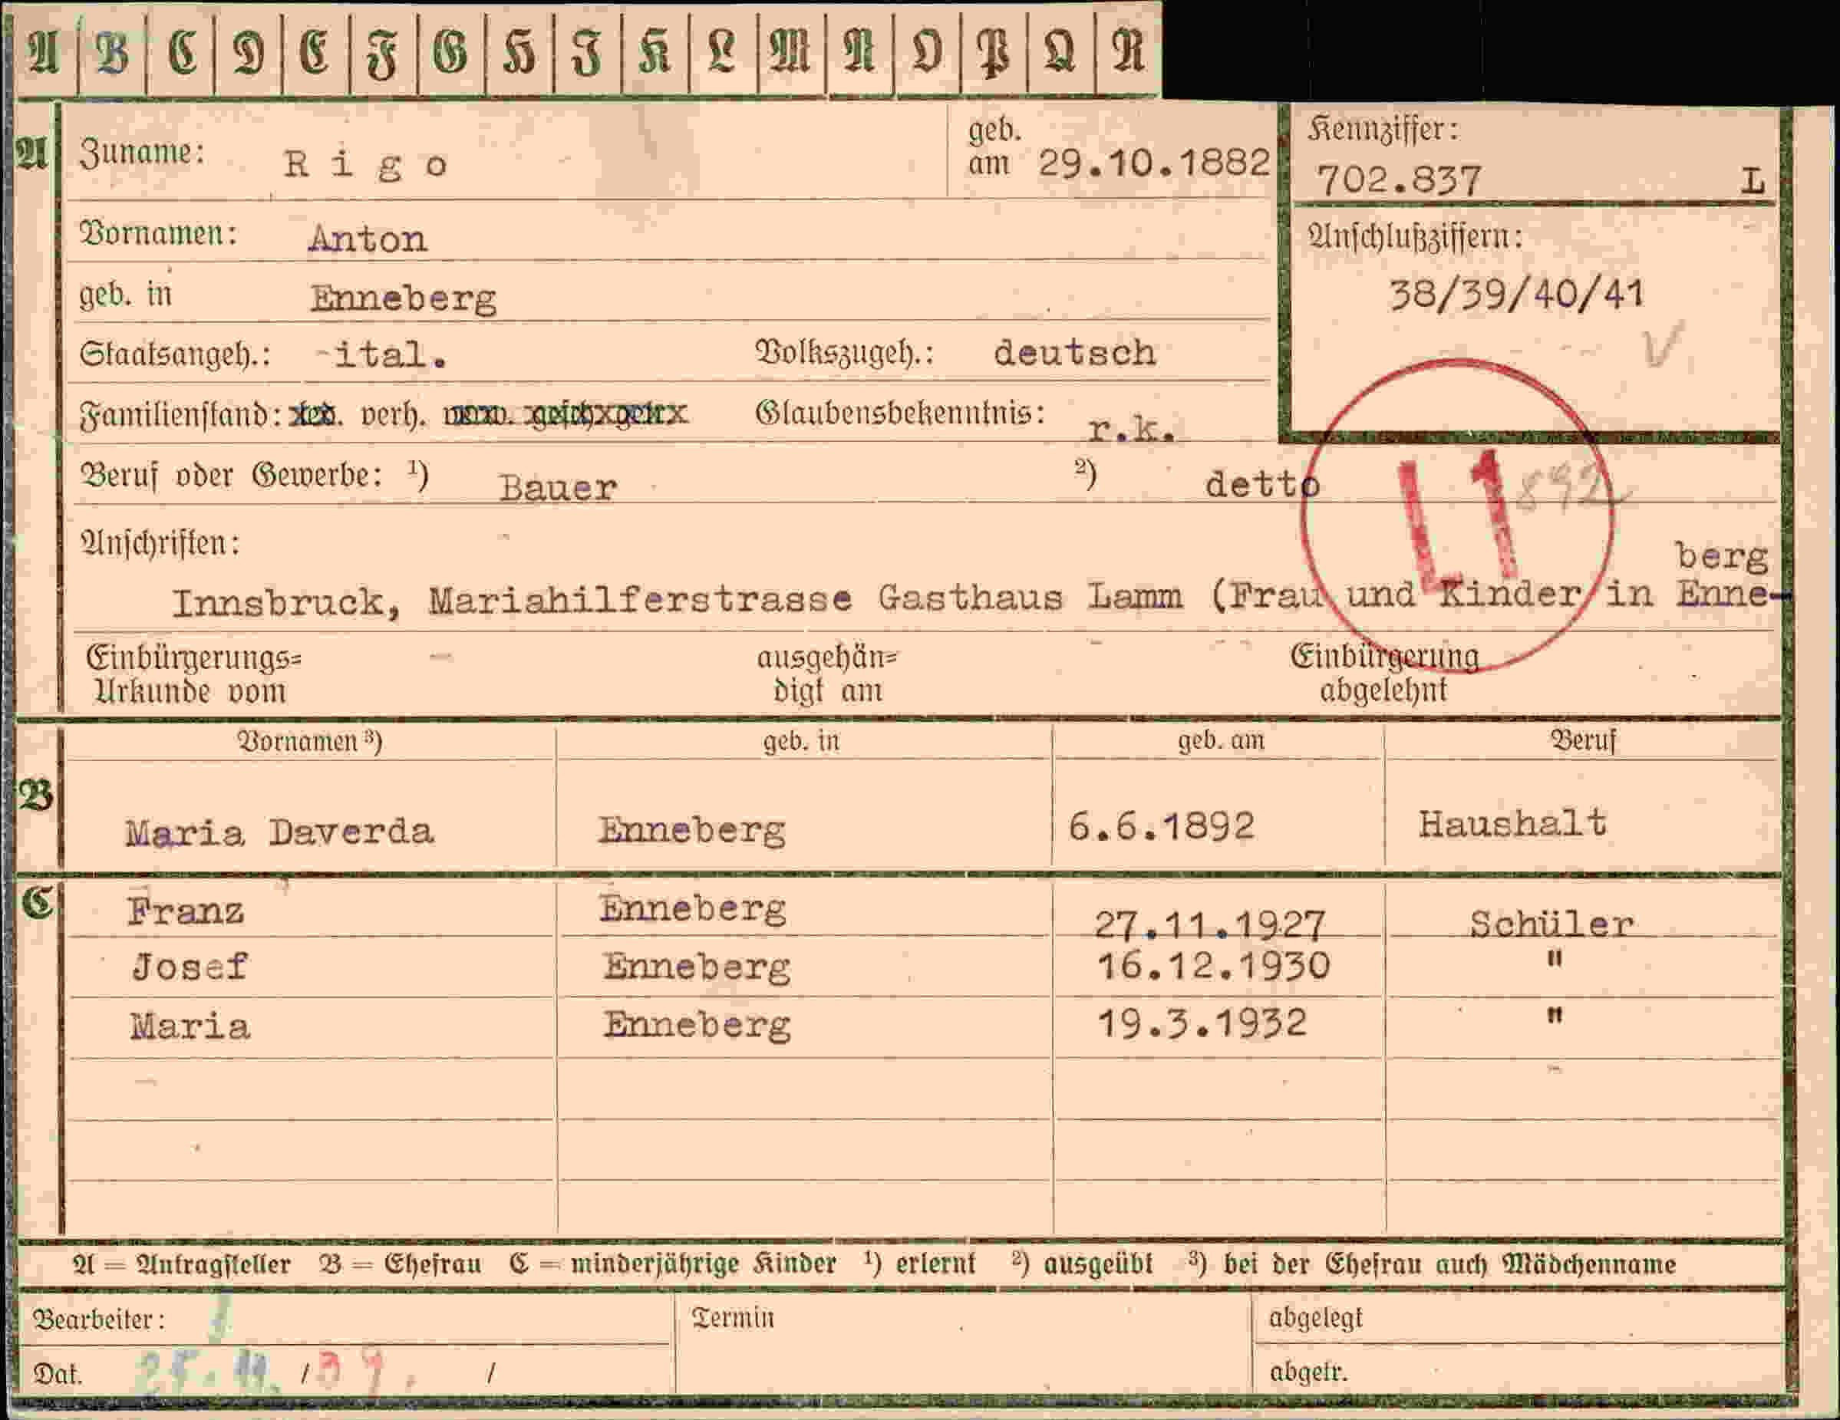Click "Innsbruck," in the address line
The height and width of the screenshot is (1420, 1840).
click(x=287, y=603)
